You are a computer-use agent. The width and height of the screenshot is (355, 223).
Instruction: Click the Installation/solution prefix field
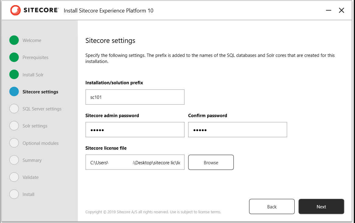(x=135, y=97)
